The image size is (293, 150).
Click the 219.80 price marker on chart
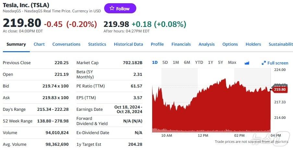[279, 90]
